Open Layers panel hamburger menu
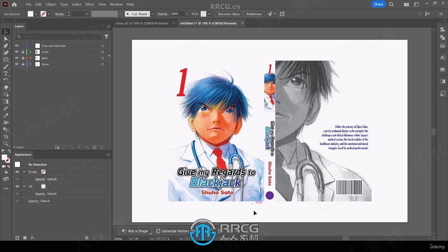The height and width of the screenshot is (252, 448). click(x=108, y=26)
